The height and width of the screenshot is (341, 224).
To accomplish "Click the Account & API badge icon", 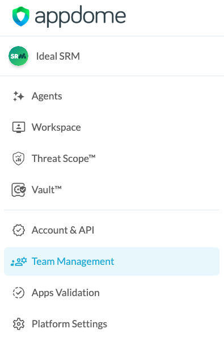I will coord(19,230).
